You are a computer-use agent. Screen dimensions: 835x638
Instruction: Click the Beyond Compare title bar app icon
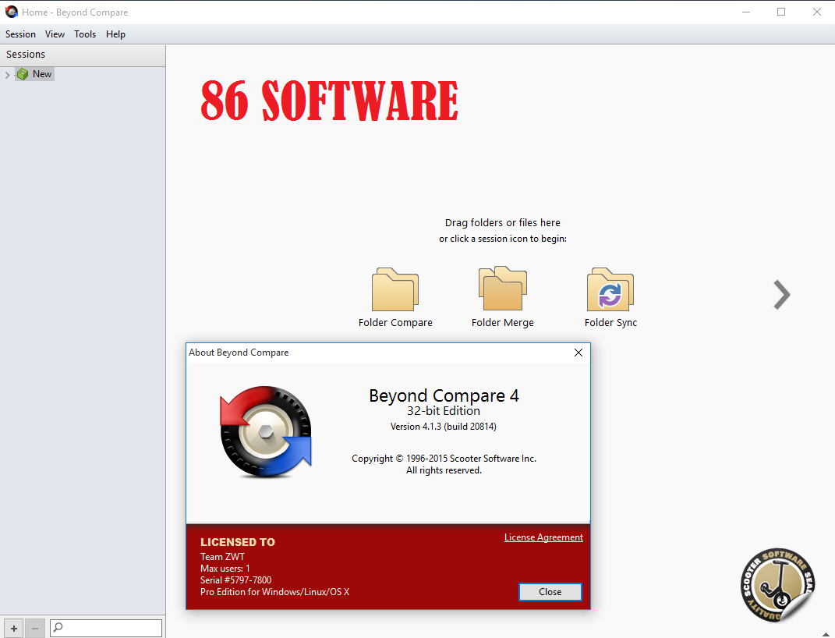[x=11, y=12]
